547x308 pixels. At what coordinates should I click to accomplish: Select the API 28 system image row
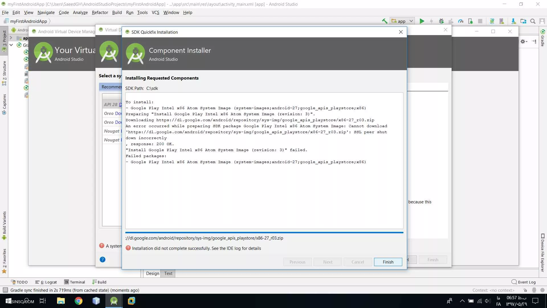(112, 105)
